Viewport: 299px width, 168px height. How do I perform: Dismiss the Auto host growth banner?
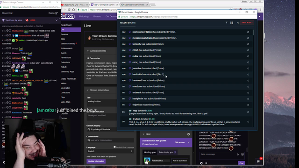tap(188, 142)
